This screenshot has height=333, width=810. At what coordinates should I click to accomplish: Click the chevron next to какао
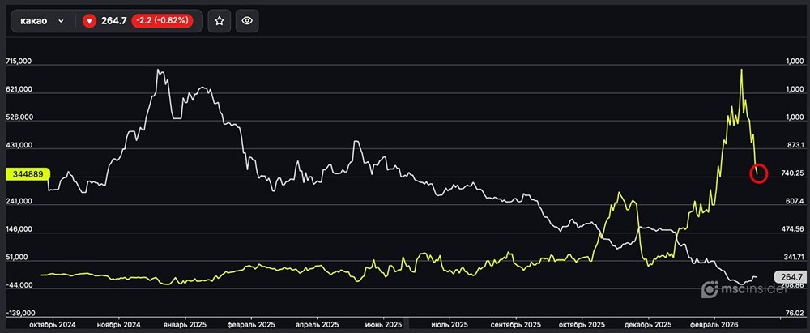61,22
